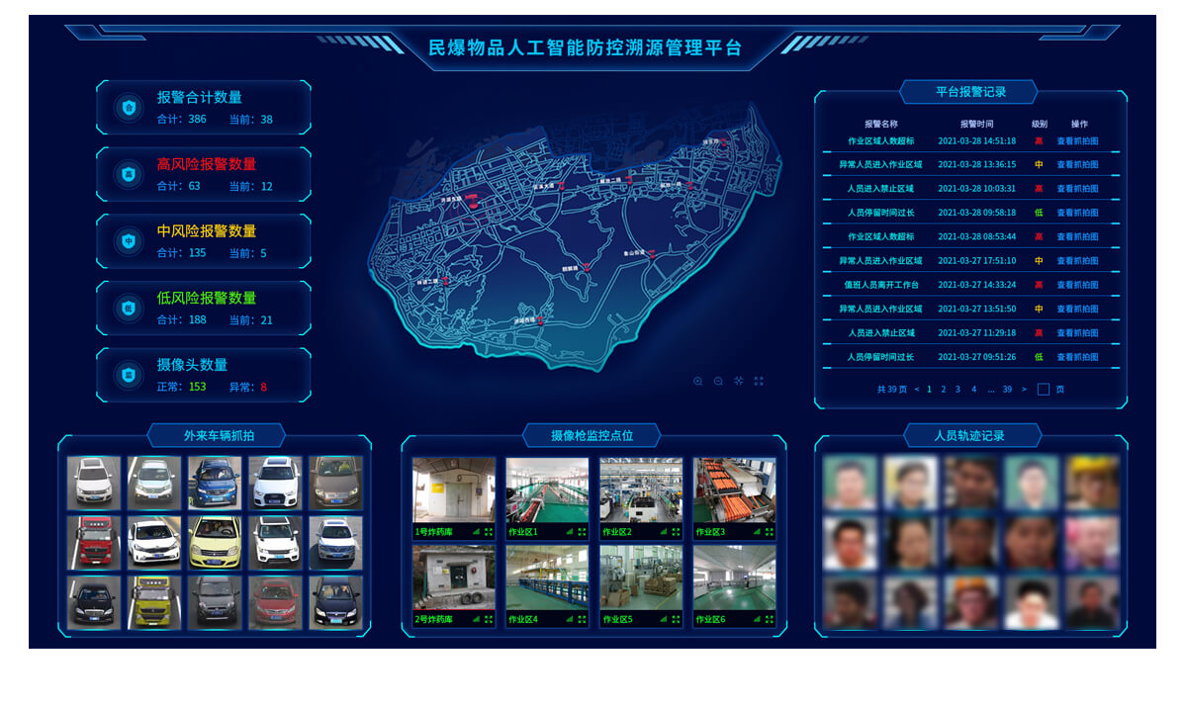Open the map in fullscreen
The height and width of the screenshot is (712, 1187).
tap(759, 381)
